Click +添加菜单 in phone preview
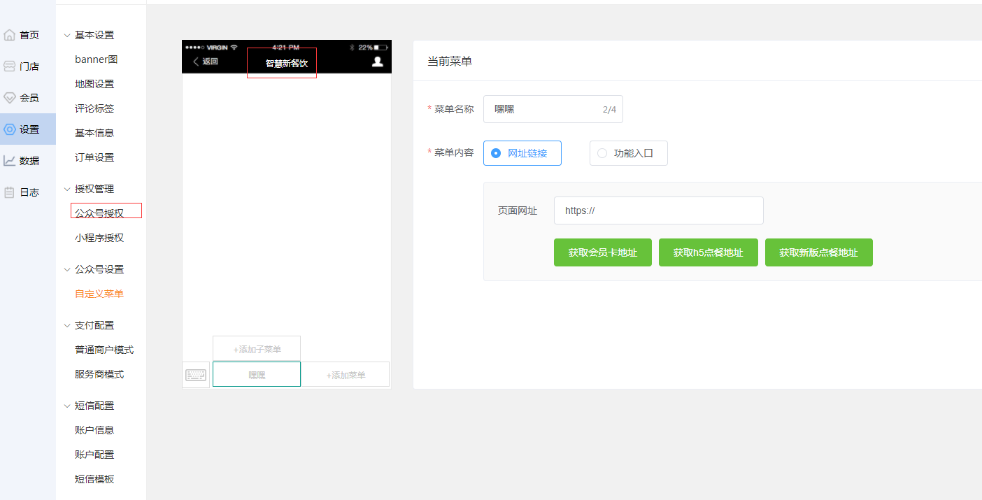This screenshot has height=500, width=982. 346,375
